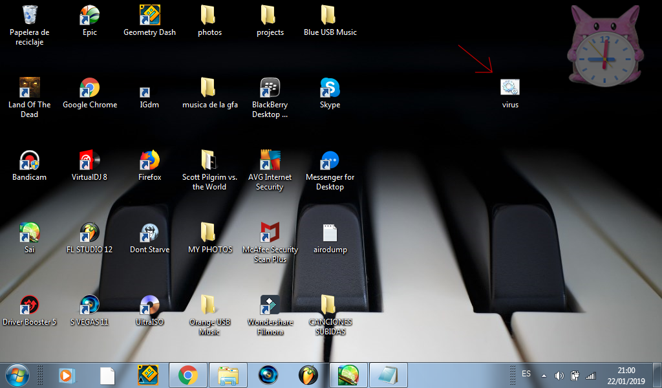The image size is (662, 388).
Task: Click the Show desktop button
Action: (657, 375)
